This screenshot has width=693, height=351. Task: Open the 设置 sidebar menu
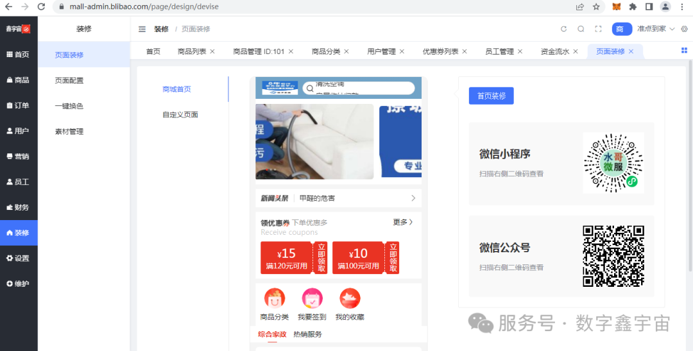click(x=19, y=258)
